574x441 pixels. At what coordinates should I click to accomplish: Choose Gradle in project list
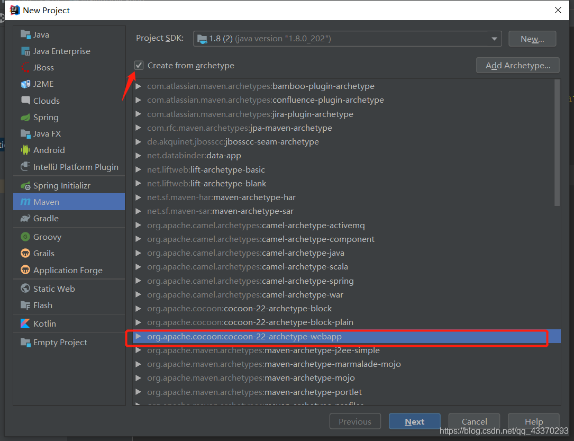[x=69, y=218]
